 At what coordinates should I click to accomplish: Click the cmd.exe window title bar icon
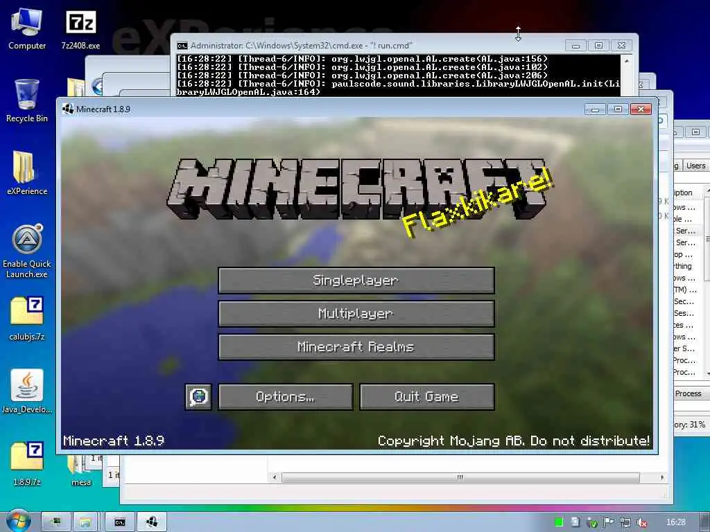[182, 46]
